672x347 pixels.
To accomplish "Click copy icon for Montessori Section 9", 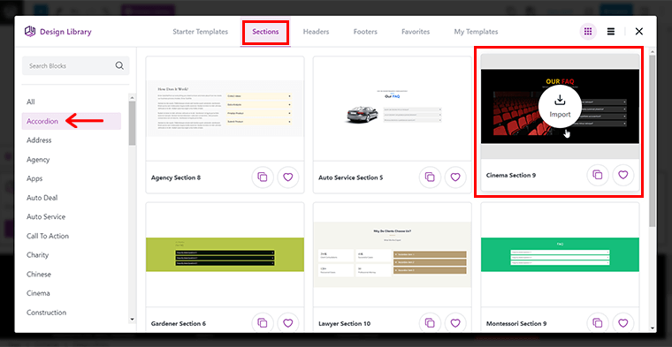I will tap(598, 323).
